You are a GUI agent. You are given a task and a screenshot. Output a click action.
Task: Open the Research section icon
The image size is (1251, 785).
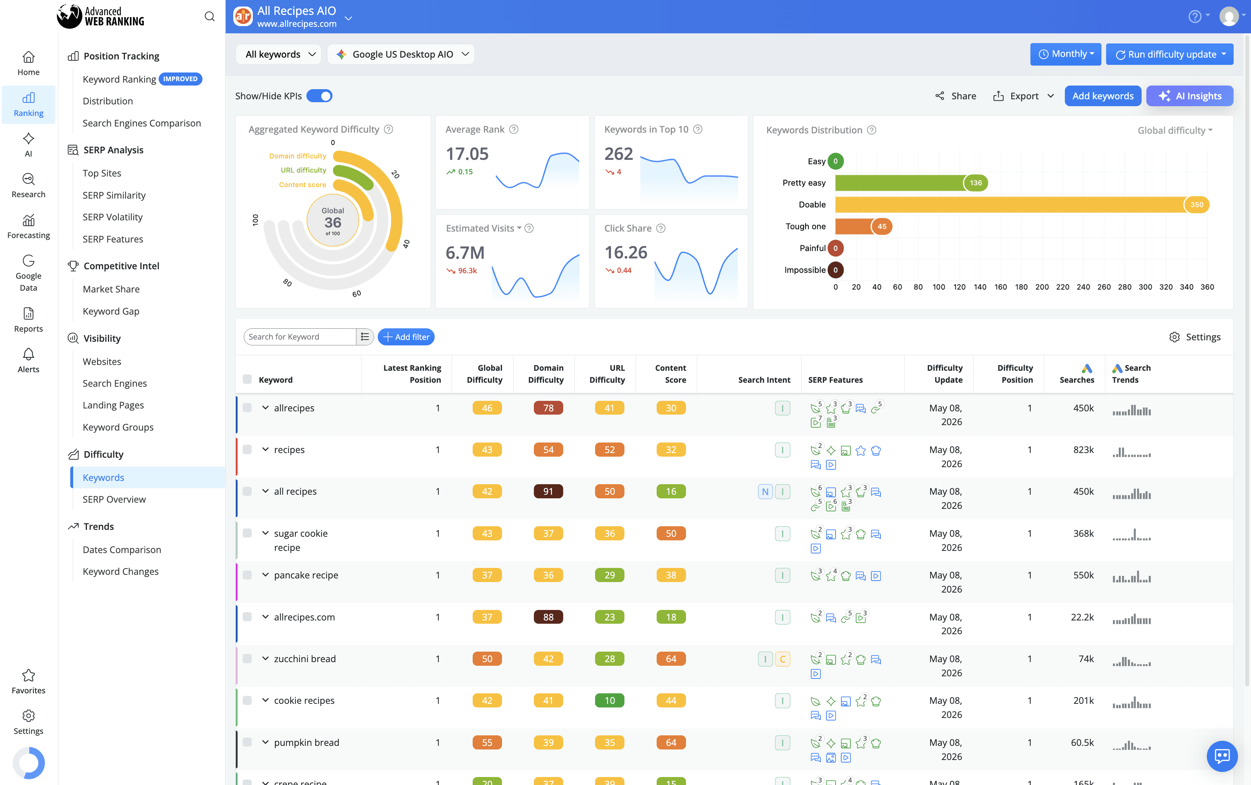[29, 179]
